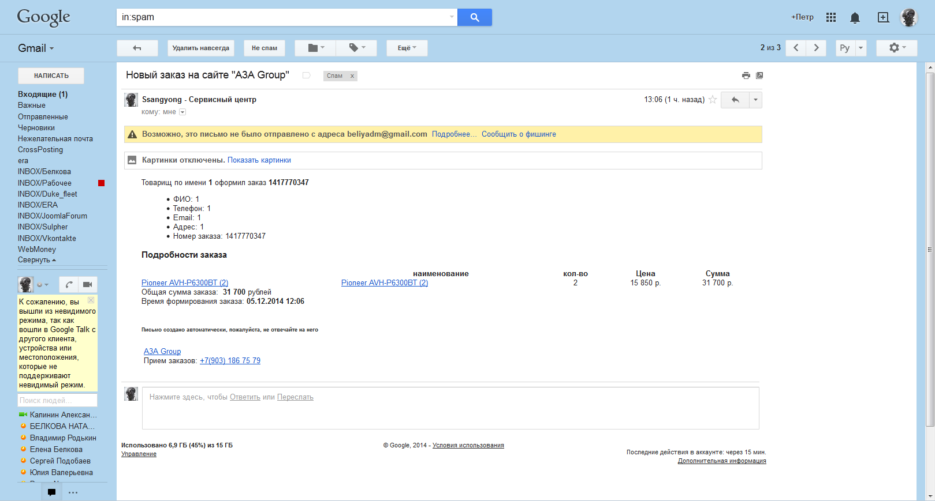The image size is (935, 501).
Task: Open the Нежелательная почта folder
Action: [55, 138]
